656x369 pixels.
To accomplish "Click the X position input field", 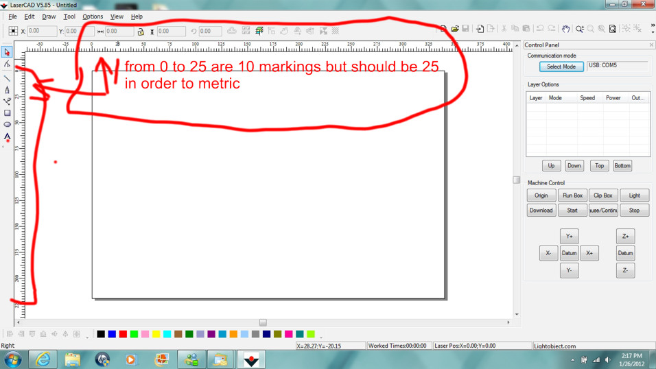I will 42,31.
